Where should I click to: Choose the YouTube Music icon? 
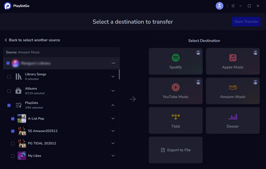176,87
